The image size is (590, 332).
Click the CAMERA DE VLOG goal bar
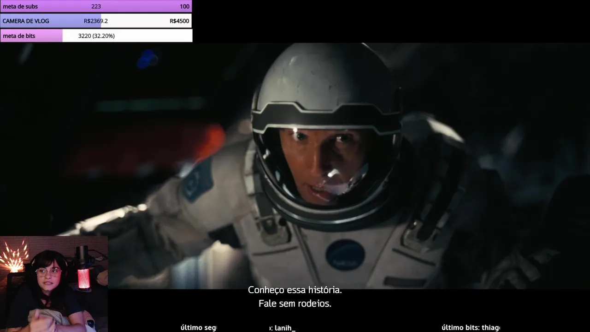point(96,21)
